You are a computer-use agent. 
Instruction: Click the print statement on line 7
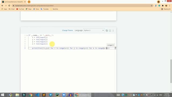point(71,48)
